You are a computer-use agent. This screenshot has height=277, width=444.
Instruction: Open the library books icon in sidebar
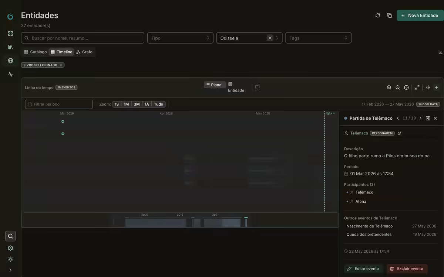tap(10, 47)
